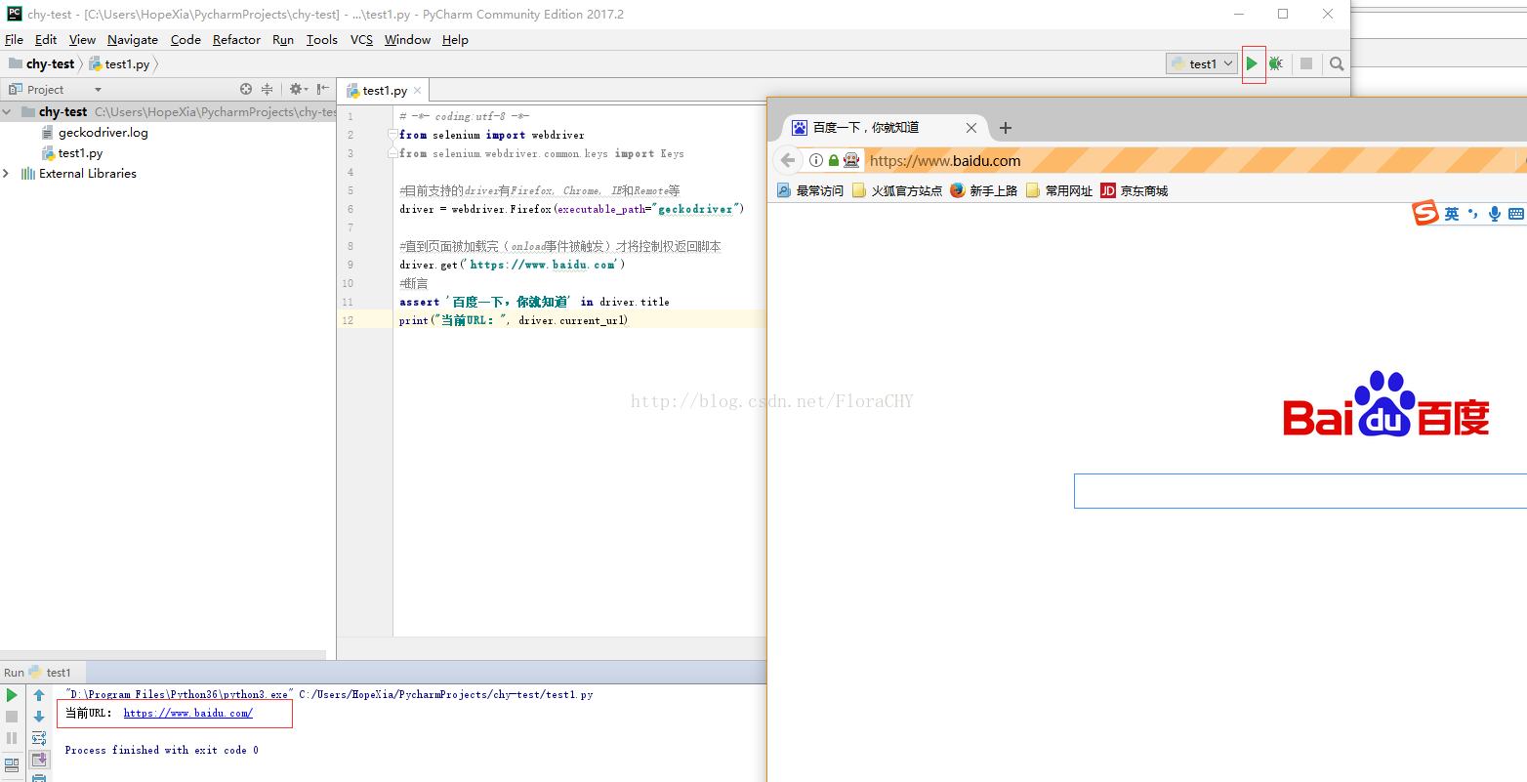Open the 新手上路 bookmark

(984, 190)
